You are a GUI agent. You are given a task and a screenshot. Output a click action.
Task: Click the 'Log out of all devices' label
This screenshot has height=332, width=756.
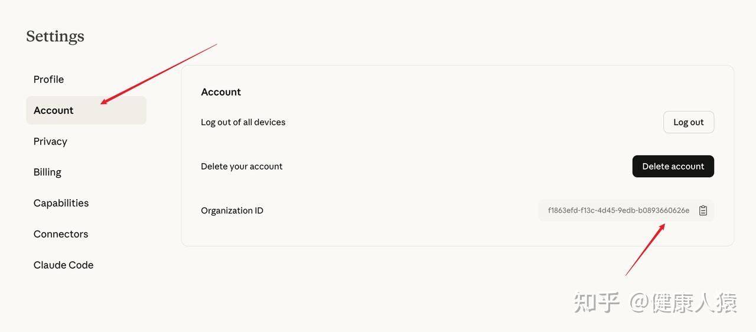(243, 122)
